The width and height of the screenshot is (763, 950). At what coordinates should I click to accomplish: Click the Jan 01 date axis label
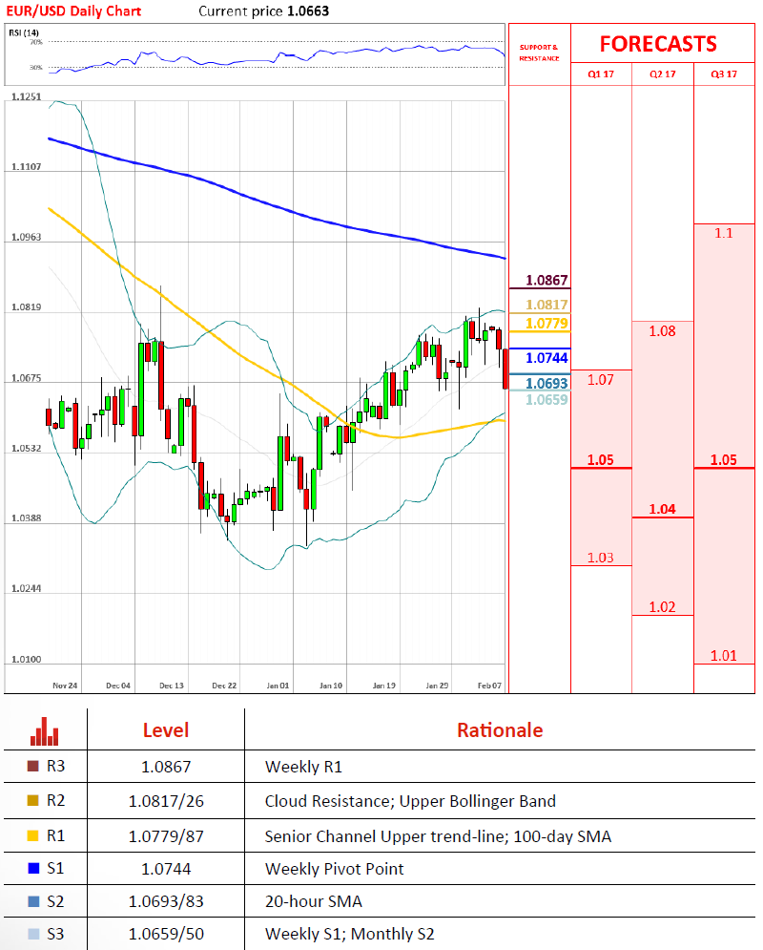point(278,686)
